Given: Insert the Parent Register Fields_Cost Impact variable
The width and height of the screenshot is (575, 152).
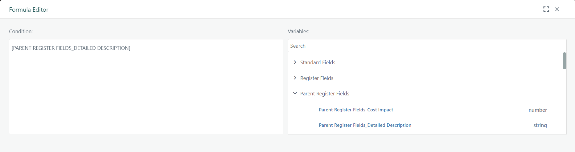Looking at the screenshot, I should click(x=356, y=110).
